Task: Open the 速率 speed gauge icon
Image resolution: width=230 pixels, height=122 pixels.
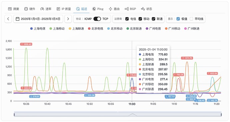Action: pos(42,9)
